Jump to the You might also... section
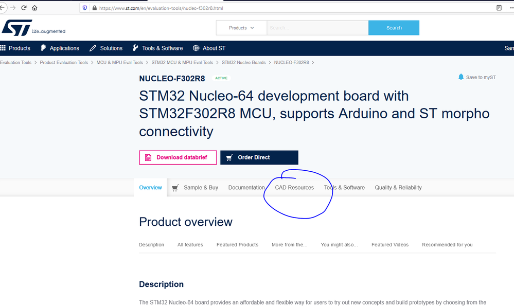The height and width of the screenshot is (306, 514). point(339,245)
